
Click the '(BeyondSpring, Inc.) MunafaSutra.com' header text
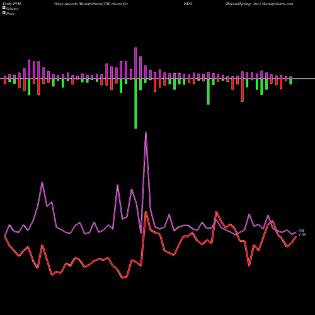259,4
